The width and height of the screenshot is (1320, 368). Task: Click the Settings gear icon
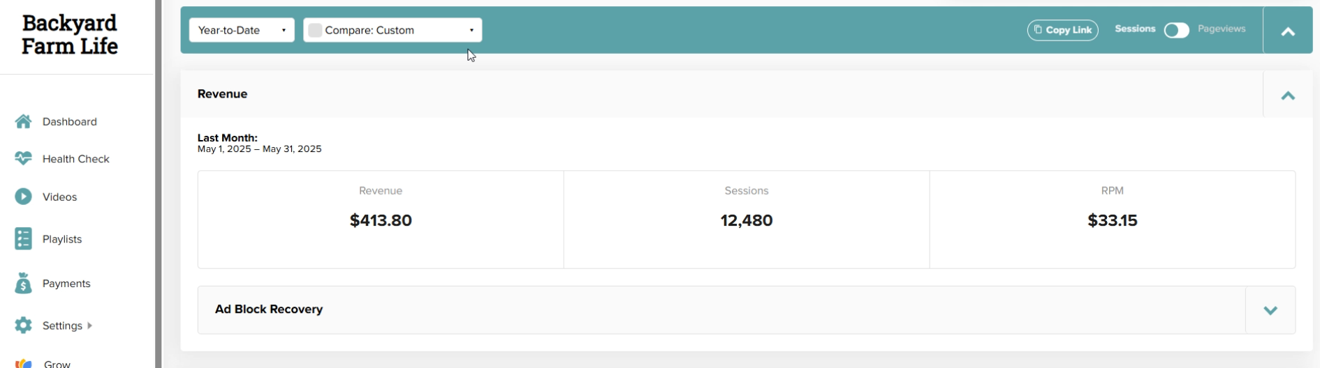(23, 325)
